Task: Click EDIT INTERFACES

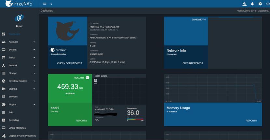Action: 193,63
